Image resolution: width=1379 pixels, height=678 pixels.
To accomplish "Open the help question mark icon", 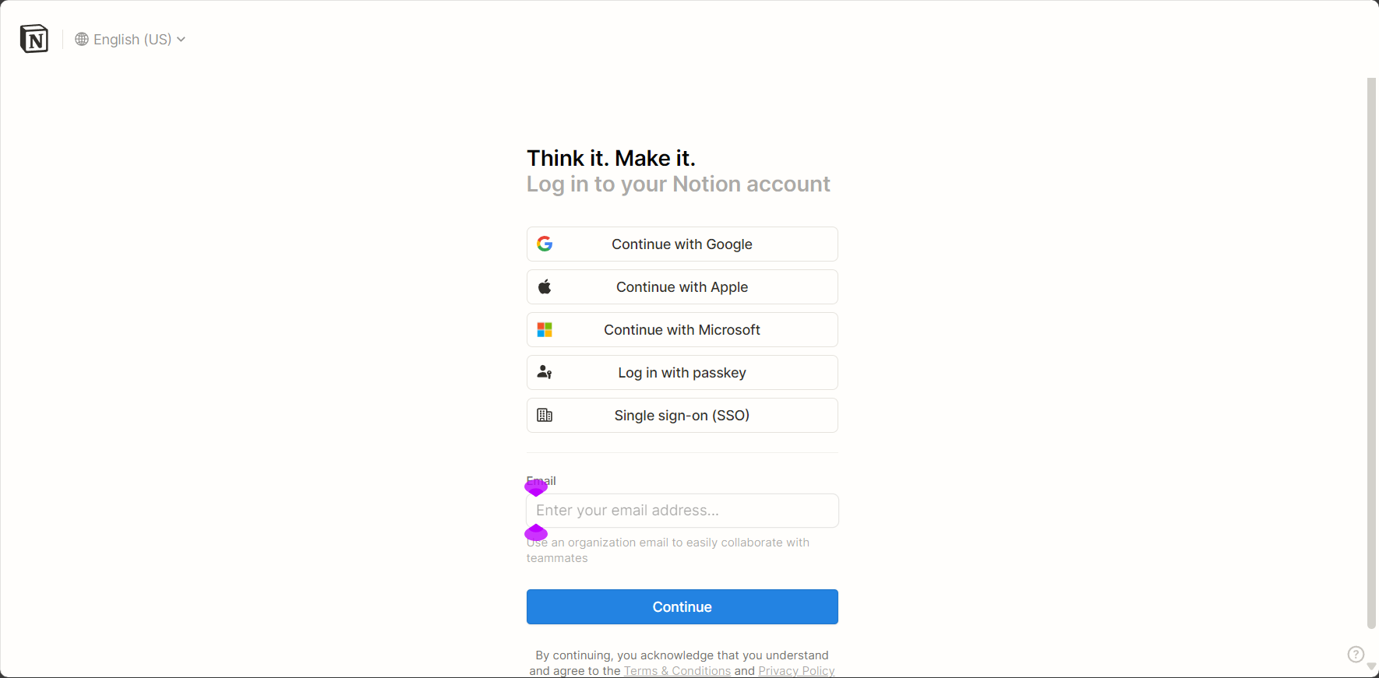I will point(1356,654).
